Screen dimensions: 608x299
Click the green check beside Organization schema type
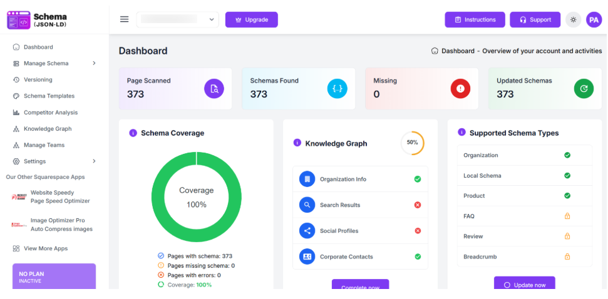point(567,155)
